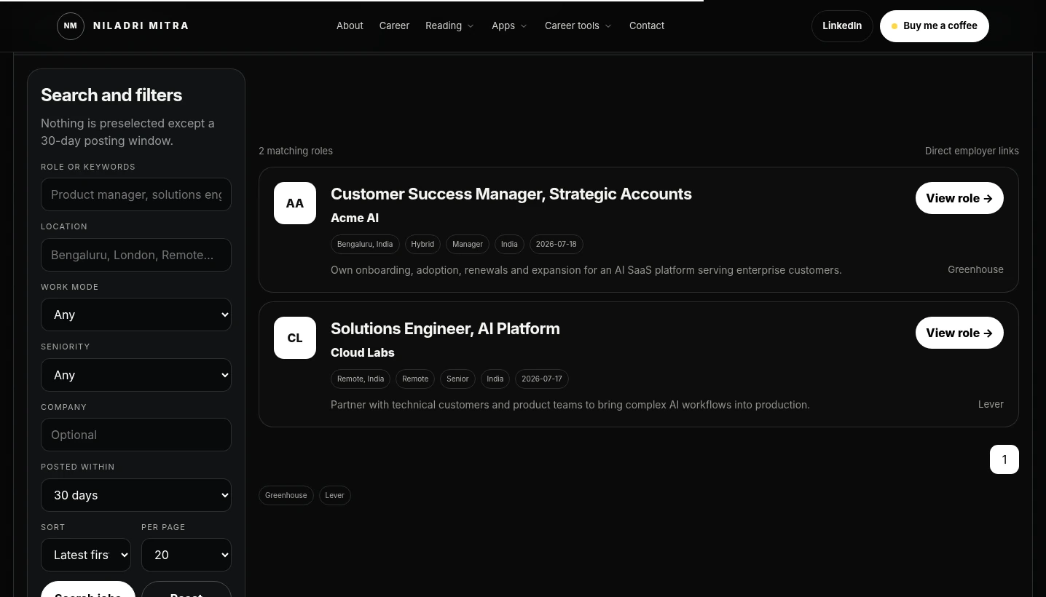Viewport: 1046px width, 597px height.
Task: Click the LinkedIn button
Action: tap(842, 26)
